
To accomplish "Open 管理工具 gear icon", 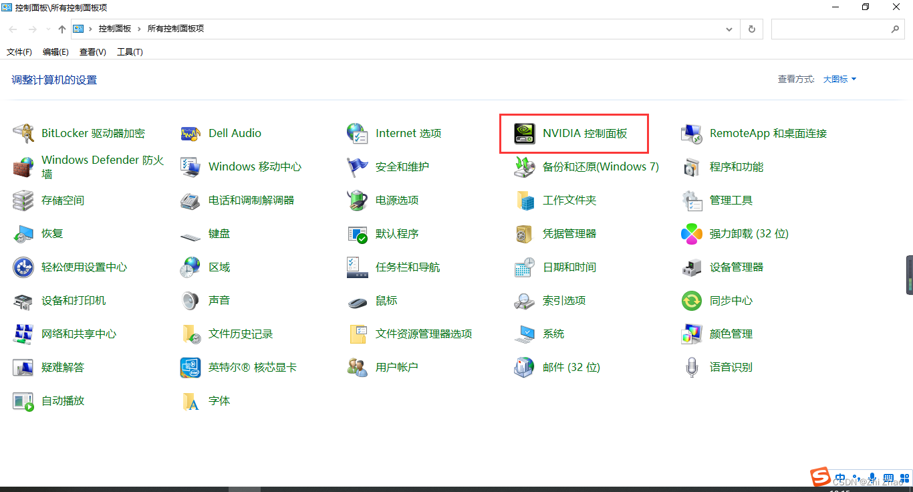I will point(692,200).
